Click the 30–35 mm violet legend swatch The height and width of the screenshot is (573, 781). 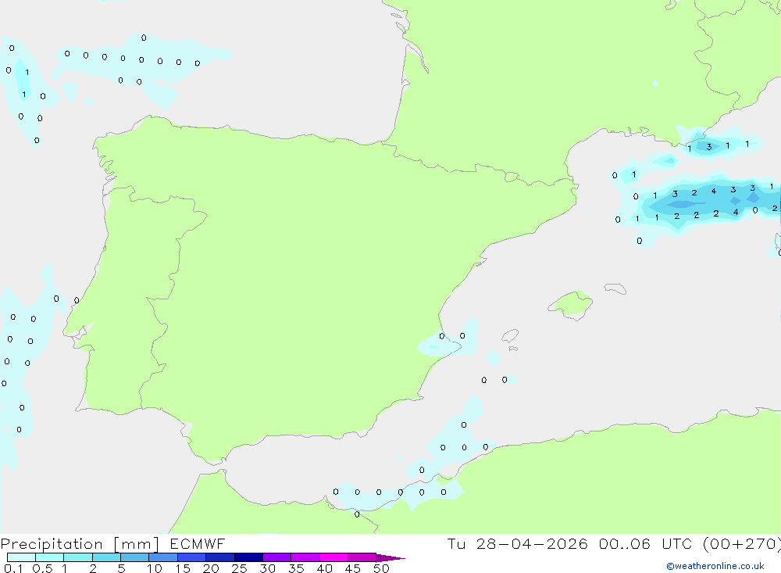point(277,557)
